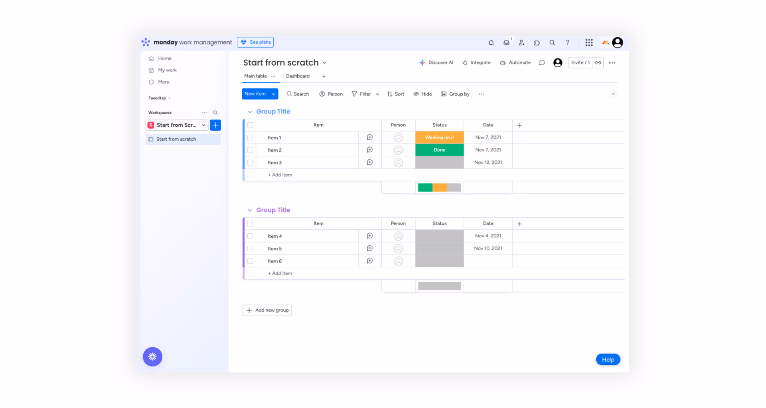Open the New item dropdown arrow
This screenshot has width=766, height=408.
273,94
